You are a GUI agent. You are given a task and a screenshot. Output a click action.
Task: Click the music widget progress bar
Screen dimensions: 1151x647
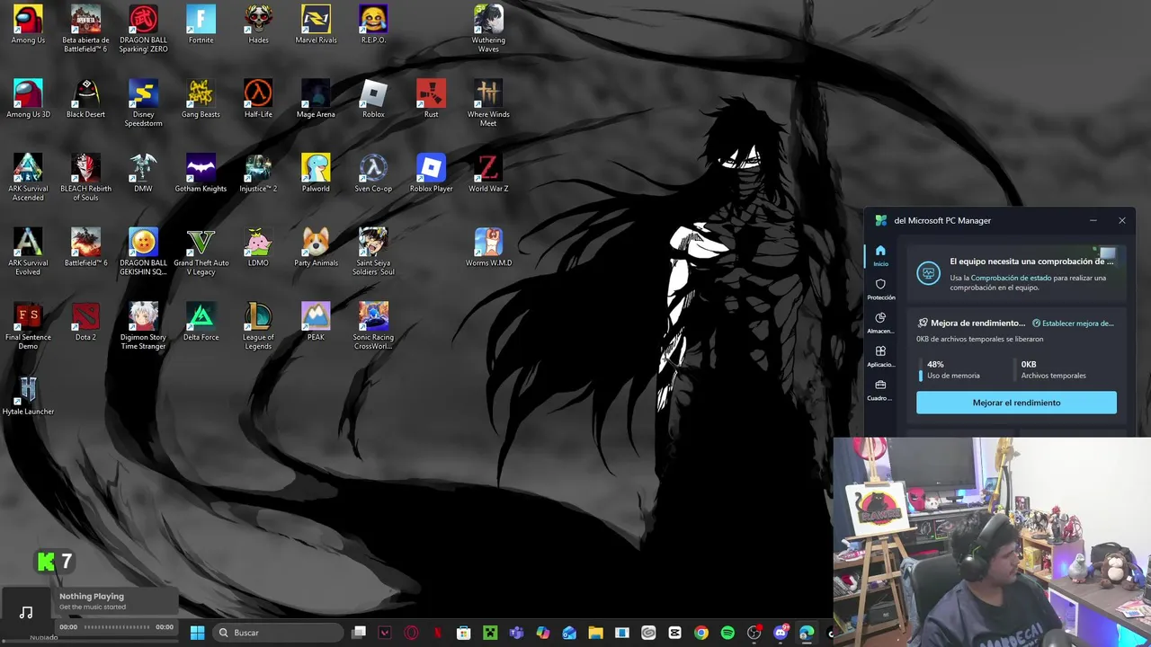115,627
